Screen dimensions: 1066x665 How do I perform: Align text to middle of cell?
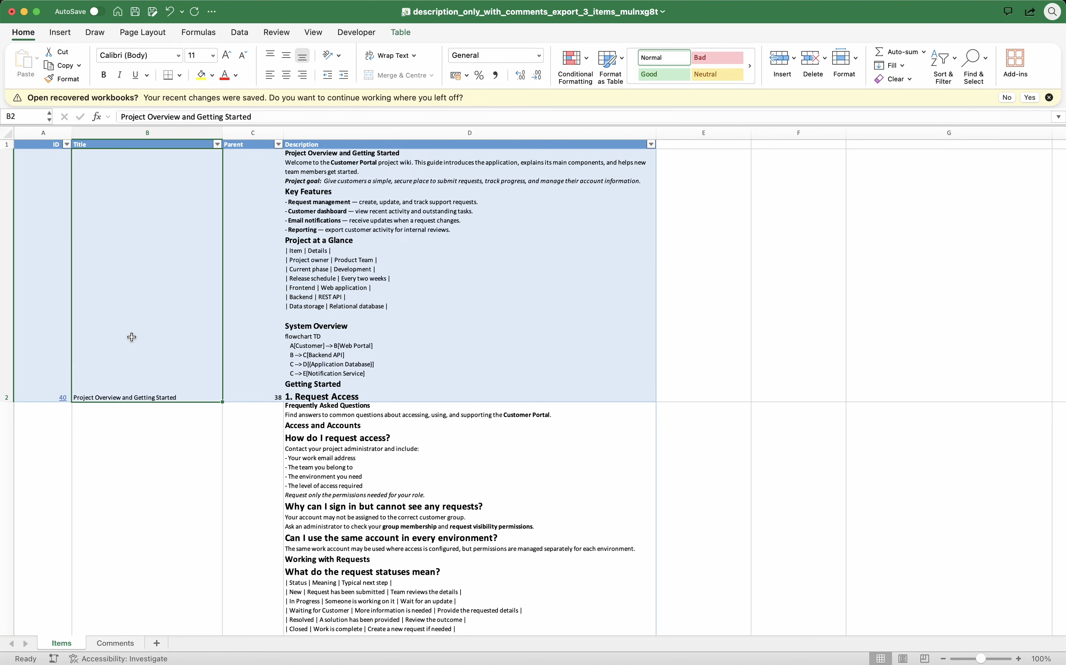tap(286, 55)
